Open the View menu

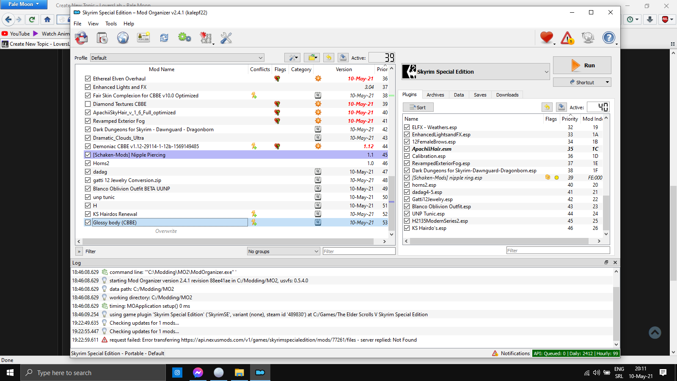coord(93,24)
